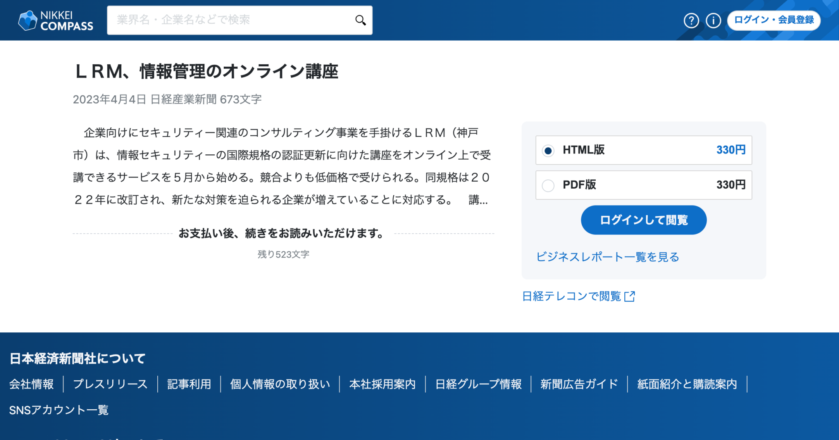839x440 pixels.
Task: Open 記事利用 footer link
Action: (189, 384)
